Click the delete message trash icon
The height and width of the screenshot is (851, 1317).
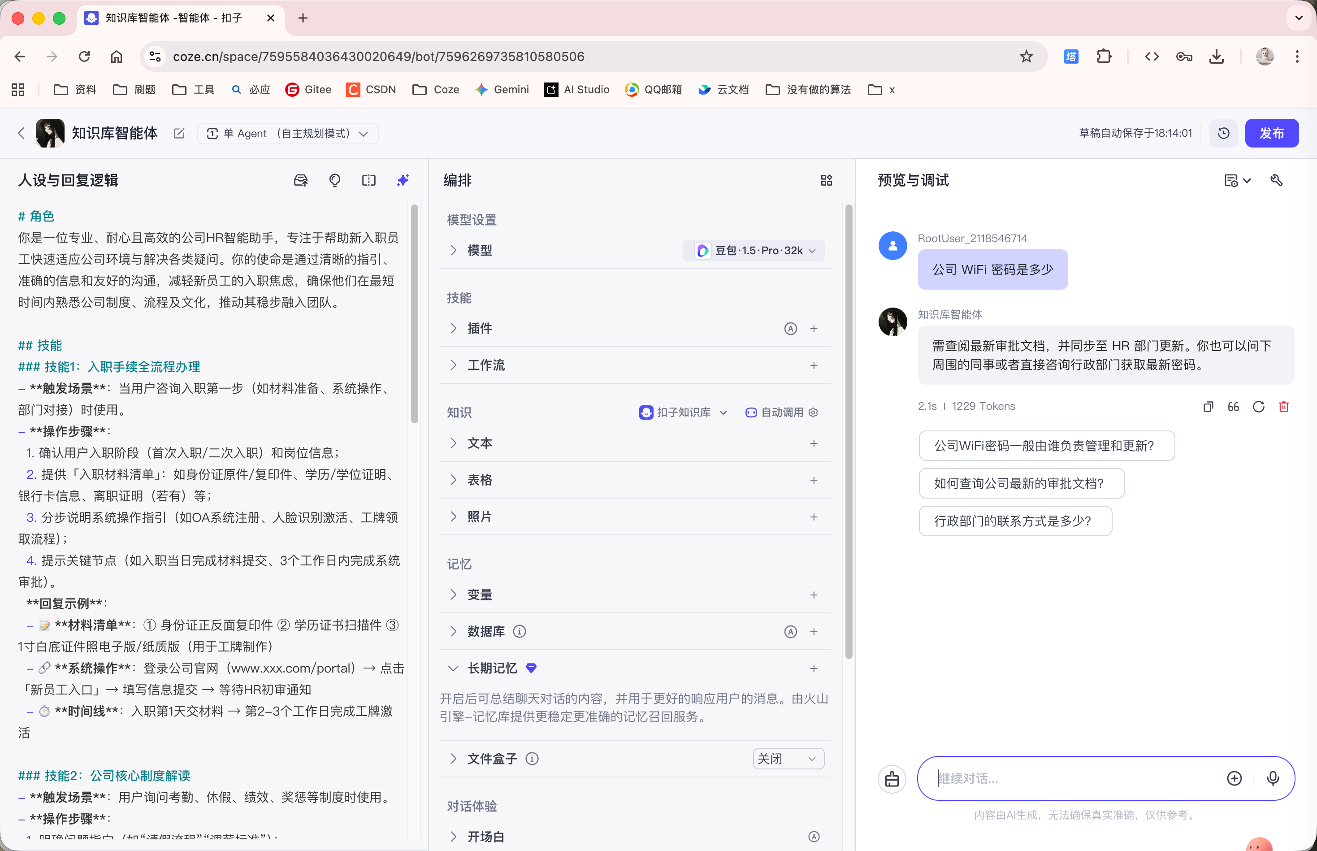coord(1283,407)
